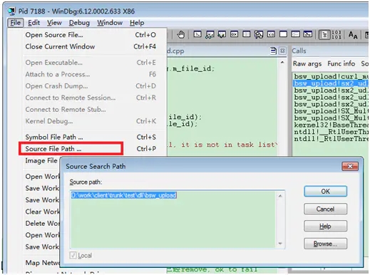Screen dimensions: 370x275
Task: Click source path box scroll down arrow
Action: 280,244
